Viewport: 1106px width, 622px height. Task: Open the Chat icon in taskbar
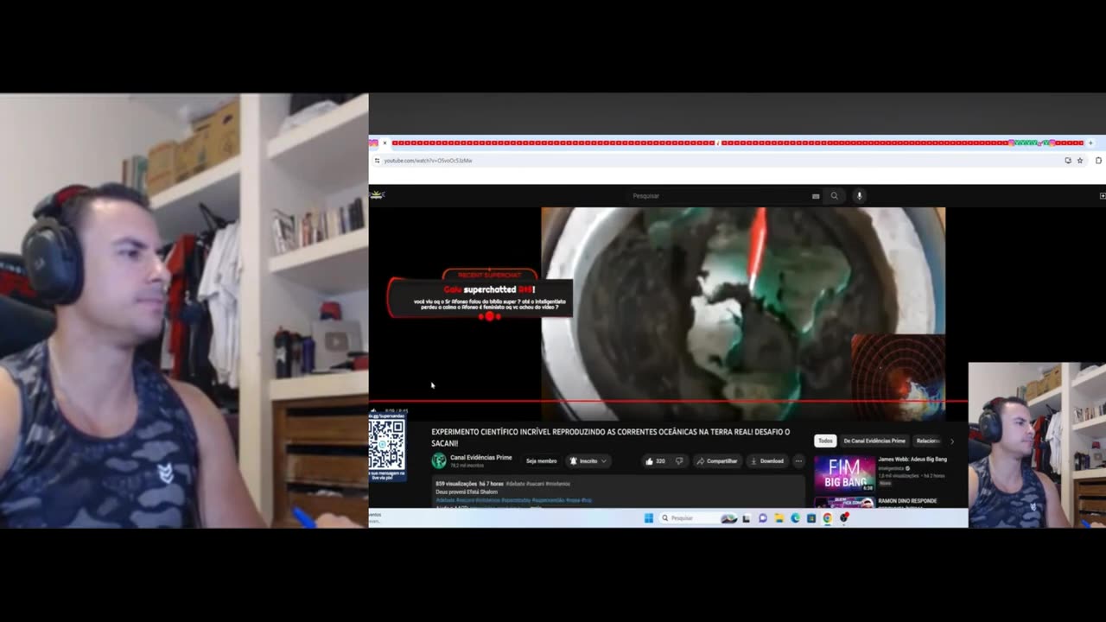[763, 518]
